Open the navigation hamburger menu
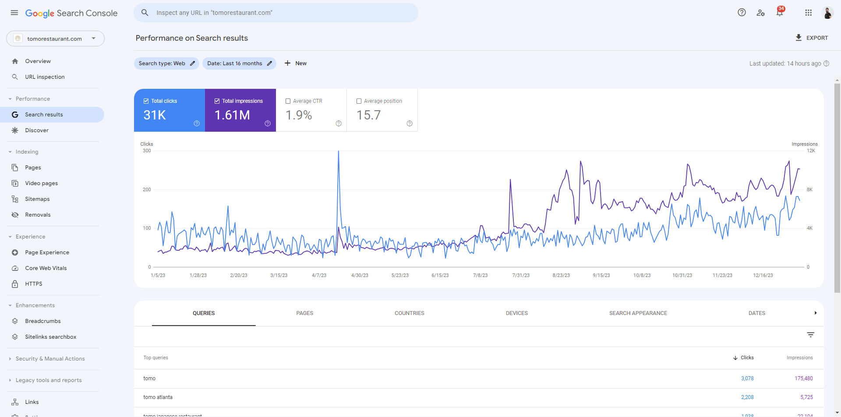Screen dimensions: 841x417 14,13
